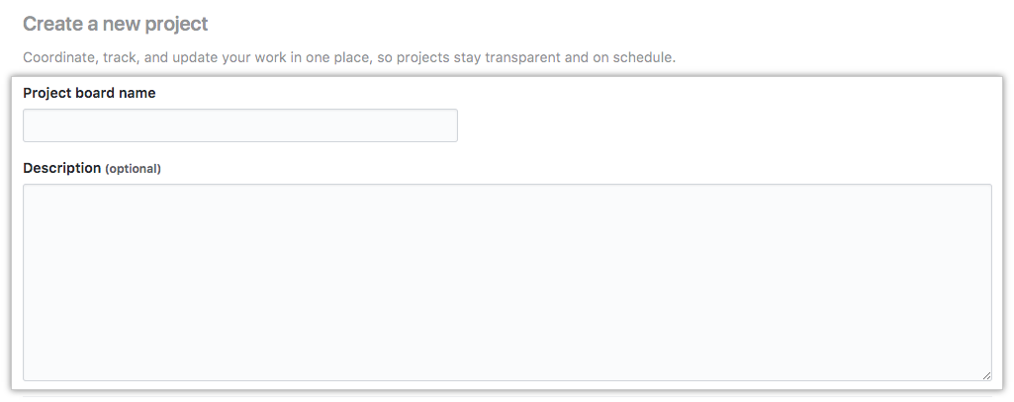Viewport: 1014px width, 402px height.
Task: Click the word "Create" in the heading
Action: click(x=49, y=24)
